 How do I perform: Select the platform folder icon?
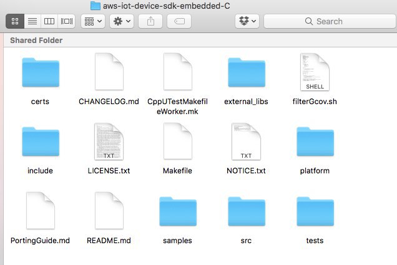click(x=315, y=142)
